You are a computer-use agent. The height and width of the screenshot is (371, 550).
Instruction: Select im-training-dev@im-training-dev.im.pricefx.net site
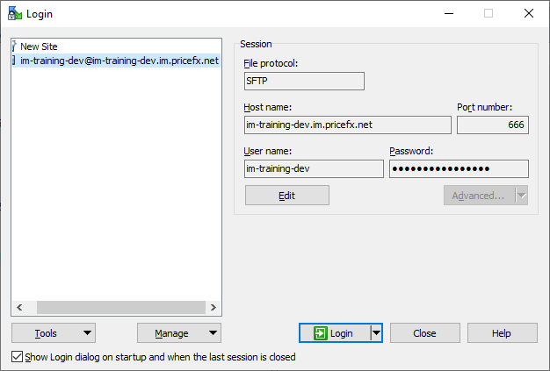119,61
